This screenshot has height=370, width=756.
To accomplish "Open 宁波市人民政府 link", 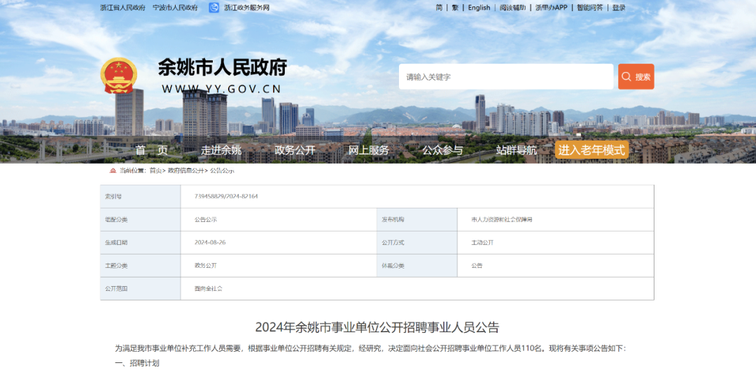I will 175,8.
